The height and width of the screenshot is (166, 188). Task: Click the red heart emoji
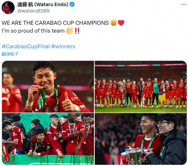coord(121,23)
